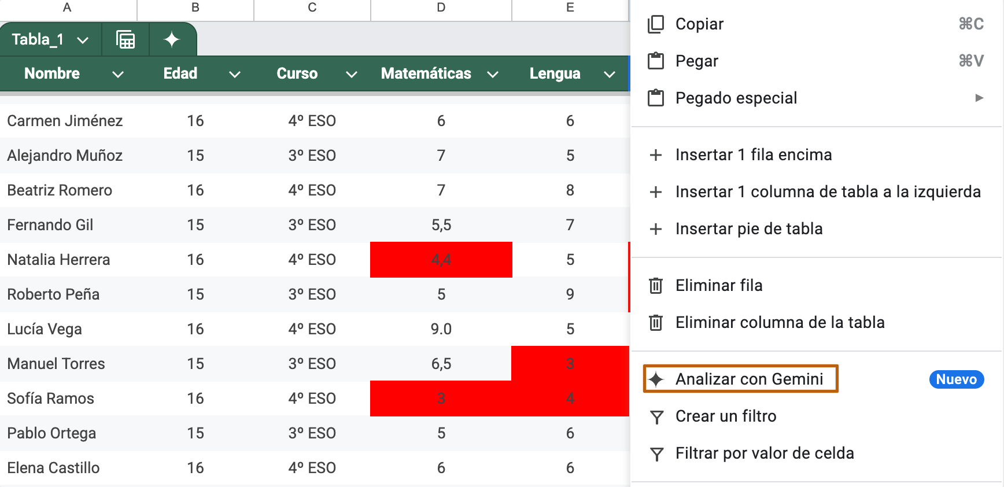Click plus icon for Insertar pie de tabla
This screenshot has height=487, width=1004.
tap(656, 229)
